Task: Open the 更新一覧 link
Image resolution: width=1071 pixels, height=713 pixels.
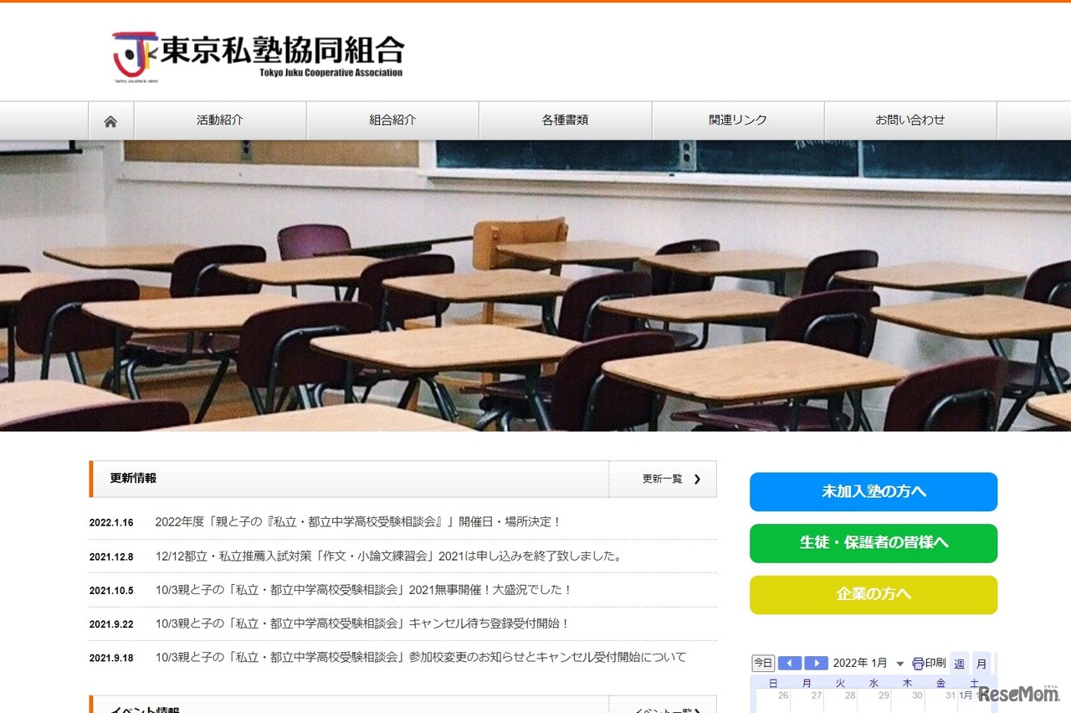Action: click(x=663, y=480)
